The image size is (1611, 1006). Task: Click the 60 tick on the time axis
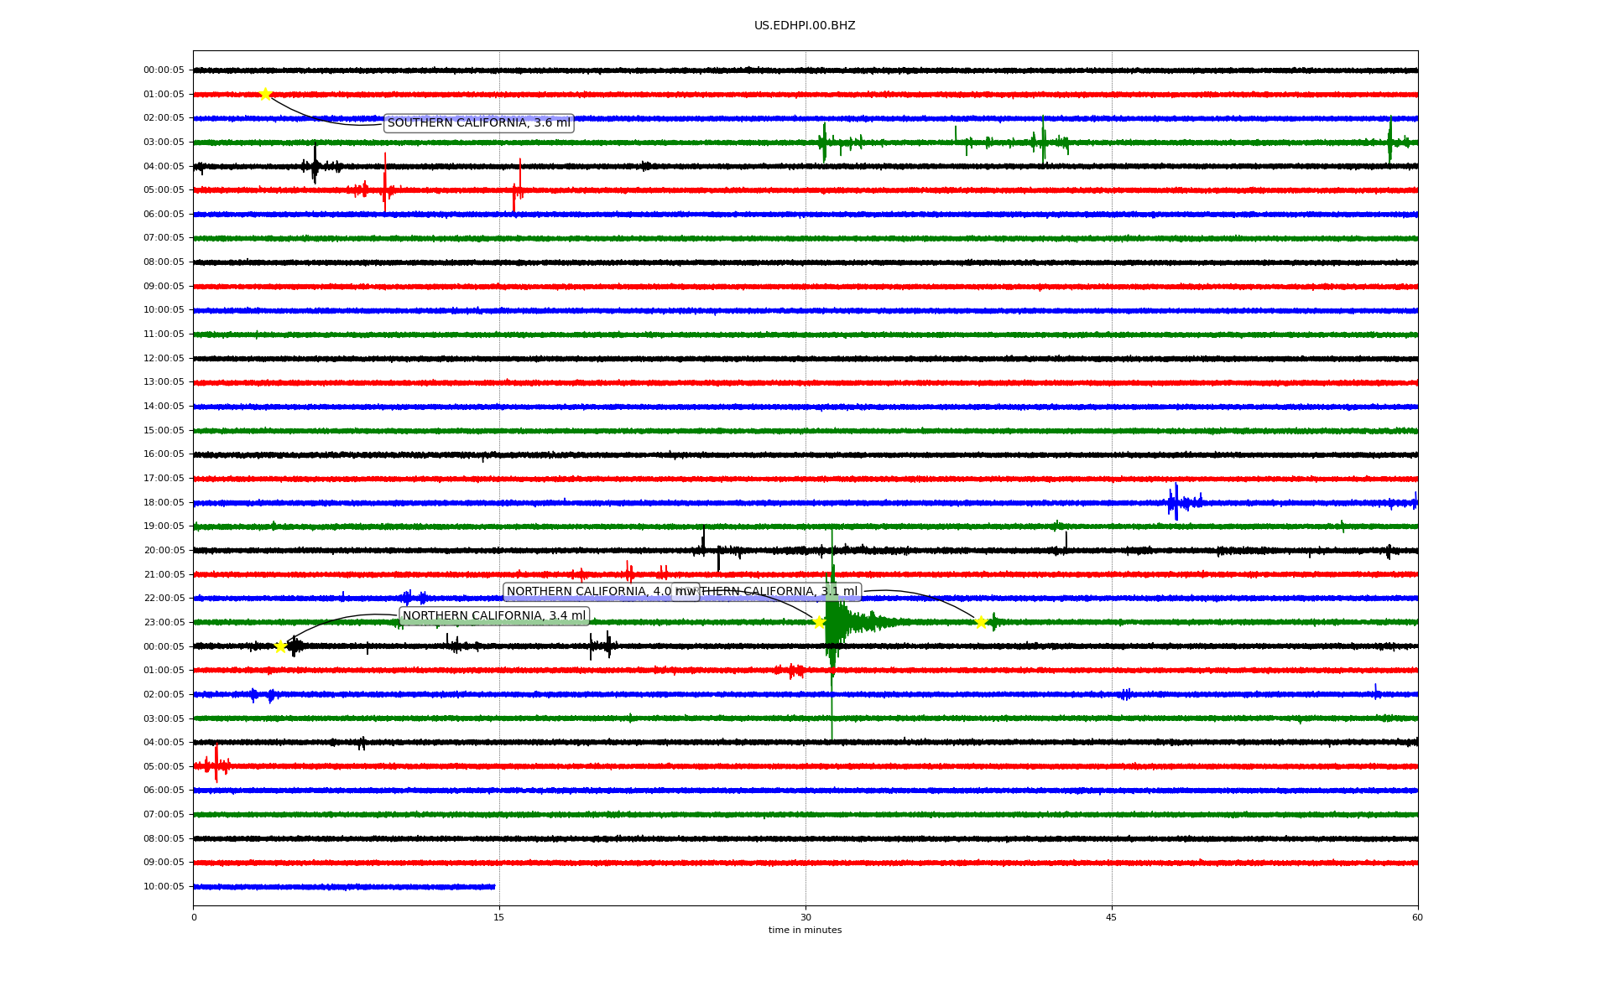click(1417, 917)
